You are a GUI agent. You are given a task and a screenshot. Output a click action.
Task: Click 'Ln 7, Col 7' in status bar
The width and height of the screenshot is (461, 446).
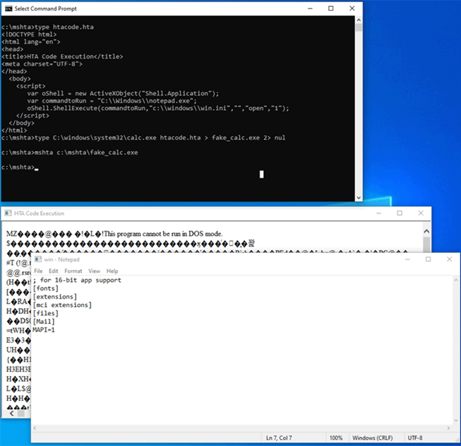tap(279, 438)
